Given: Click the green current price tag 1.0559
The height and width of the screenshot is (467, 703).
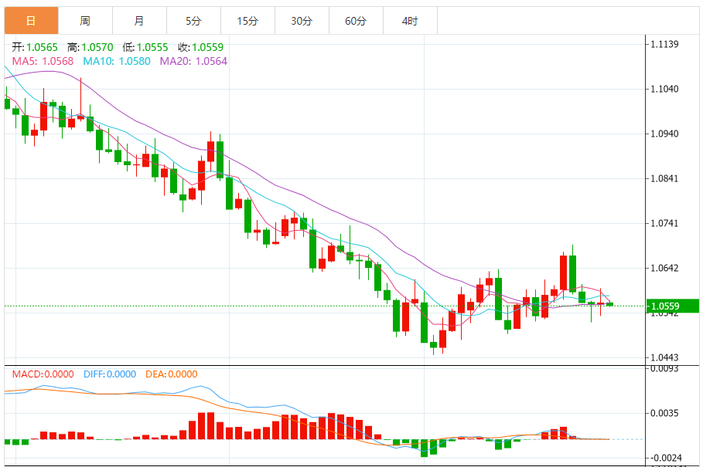Looking at the screenshot, I should coord(673,306).
